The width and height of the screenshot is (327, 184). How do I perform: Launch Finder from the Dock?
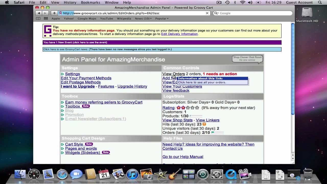20,174
